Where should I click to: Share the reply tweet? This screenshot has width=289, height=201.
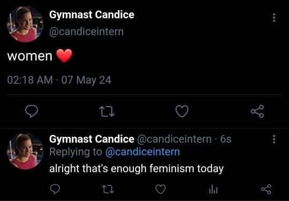[266, 189]
